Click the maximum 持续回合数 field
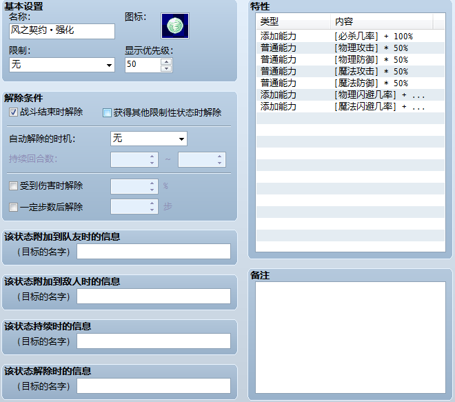The width and height of the screenshot is (455, 402). click(202, 160)
